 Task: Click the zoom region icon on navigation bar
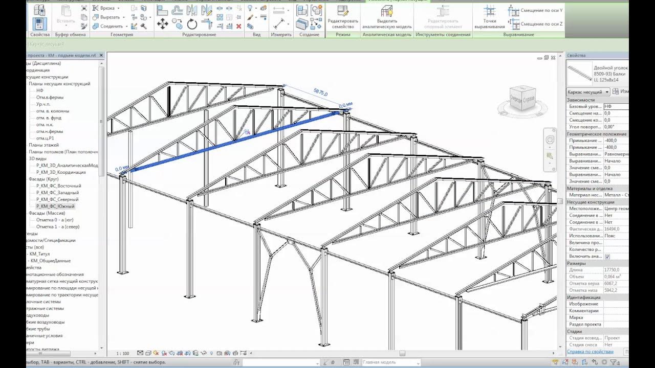(550, 155)
